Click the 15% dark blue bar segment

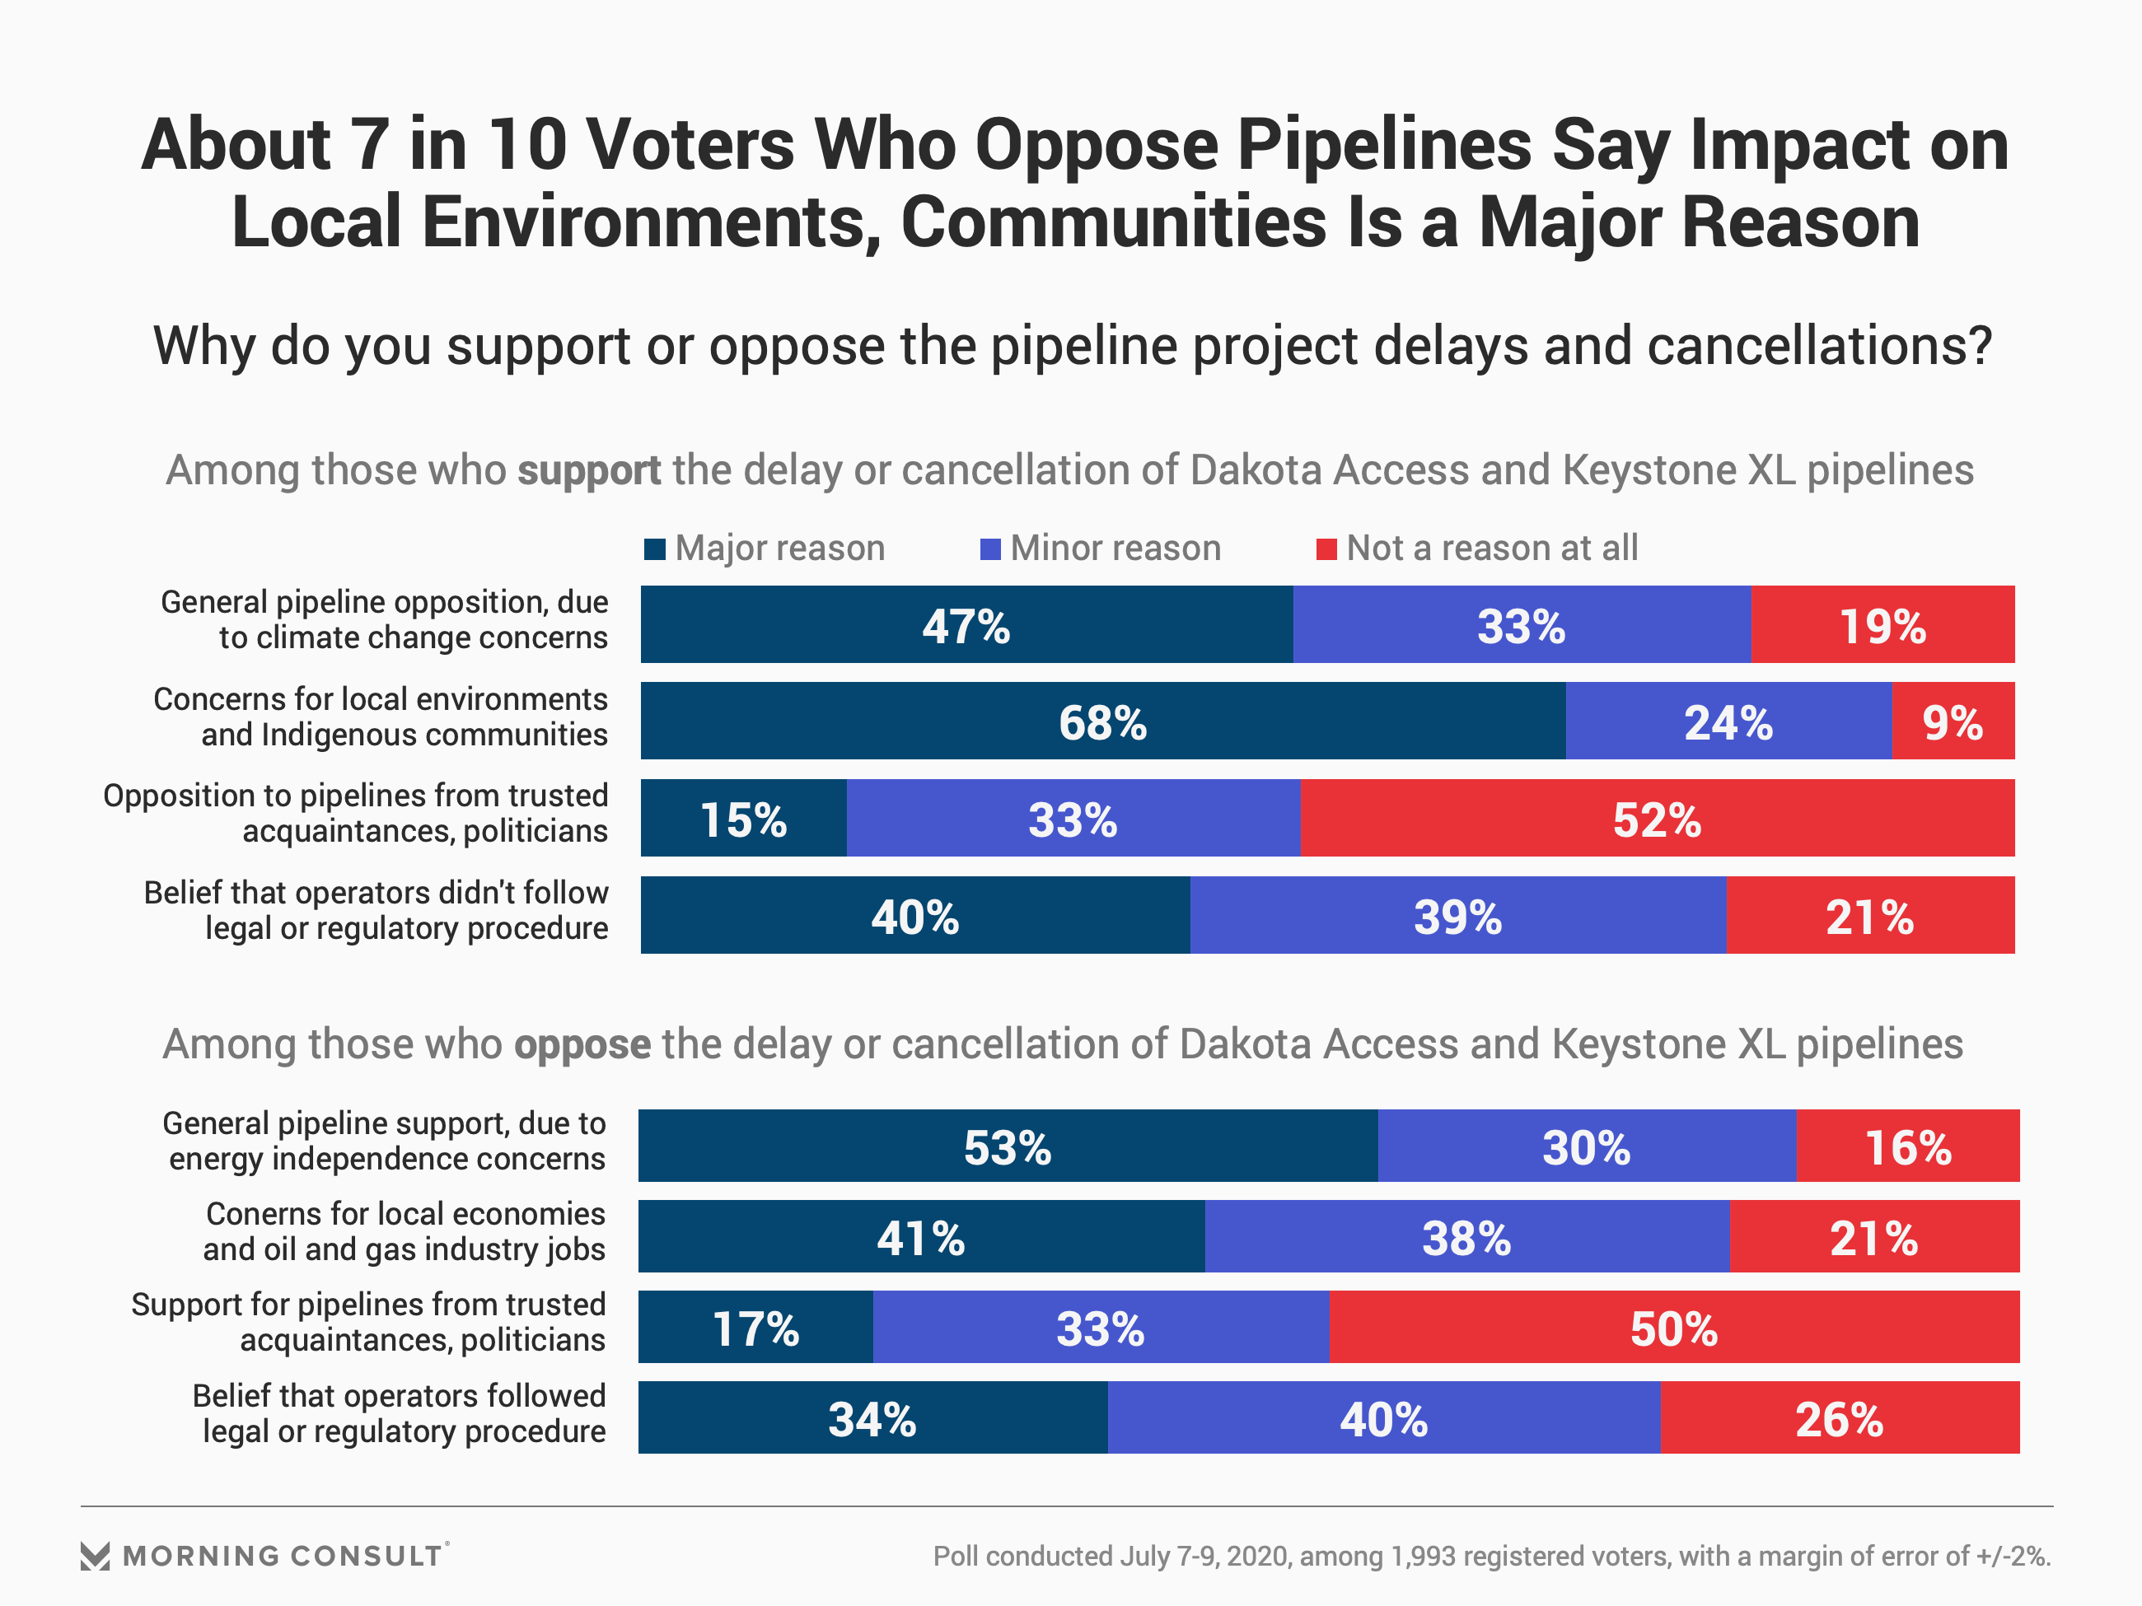coord(744,818)
